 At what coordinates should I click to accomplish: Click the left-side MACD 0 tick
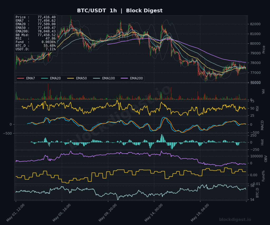pyautogui.click(x=11, y=124)
